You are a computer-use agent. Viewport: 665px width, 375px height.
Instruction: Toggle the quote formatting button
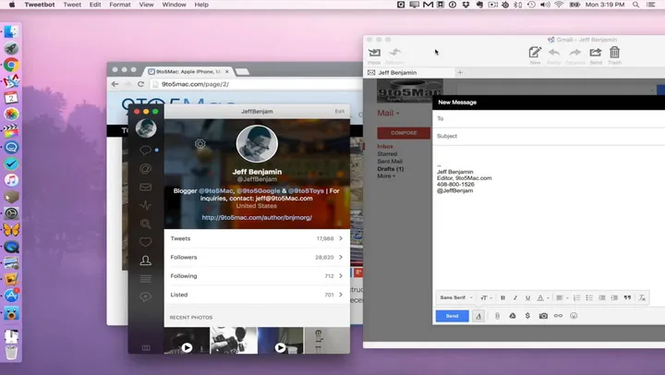click(627, 297)
